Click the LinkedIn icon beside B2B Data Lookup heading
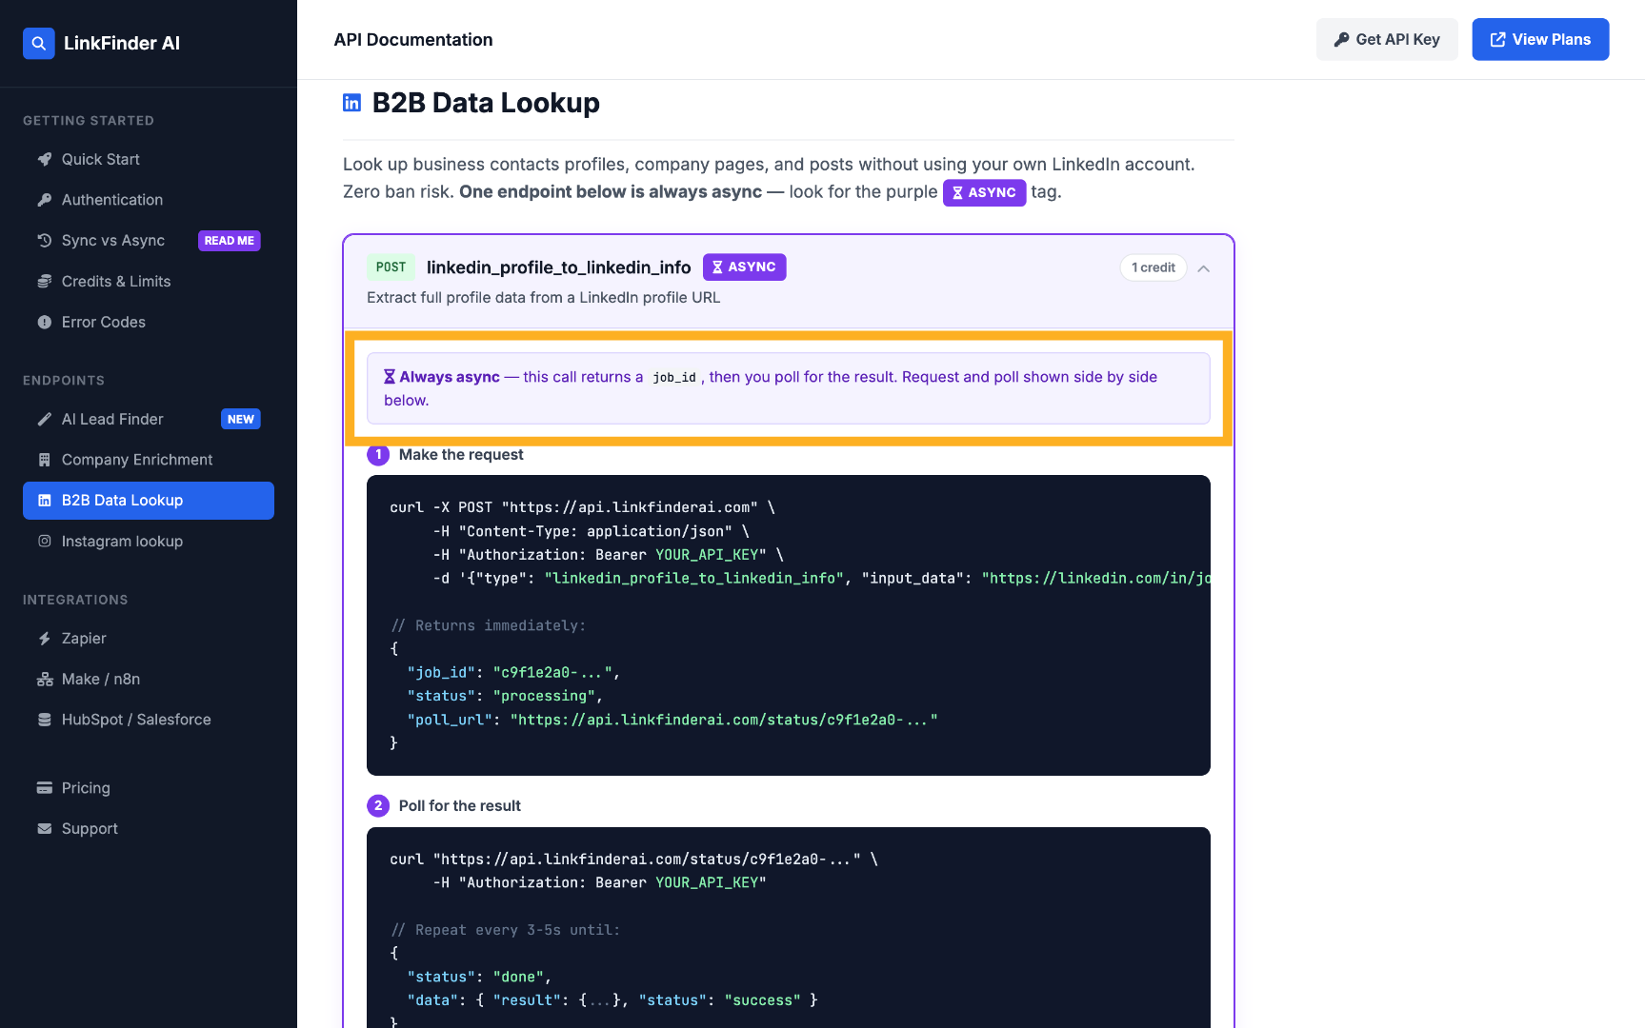Screen dimensions: 1645x1028 point(352,103)
